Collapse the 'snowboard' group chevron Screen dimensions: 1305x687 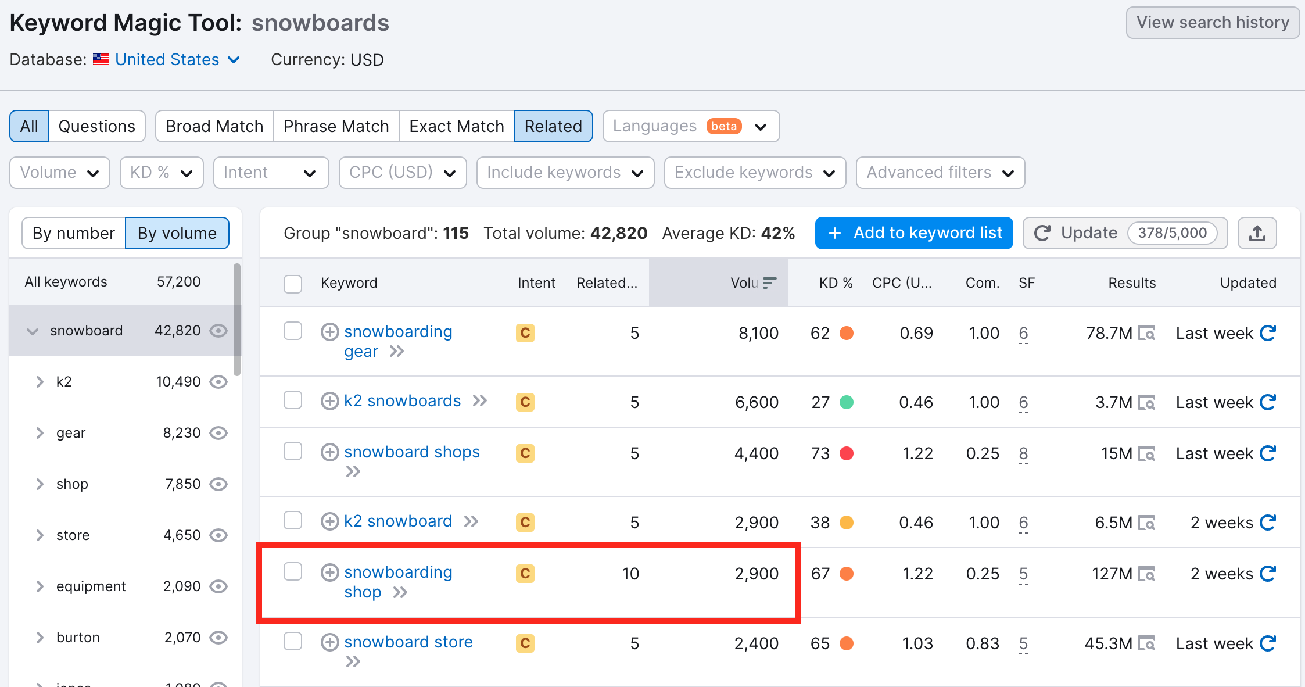pos(33,331)
